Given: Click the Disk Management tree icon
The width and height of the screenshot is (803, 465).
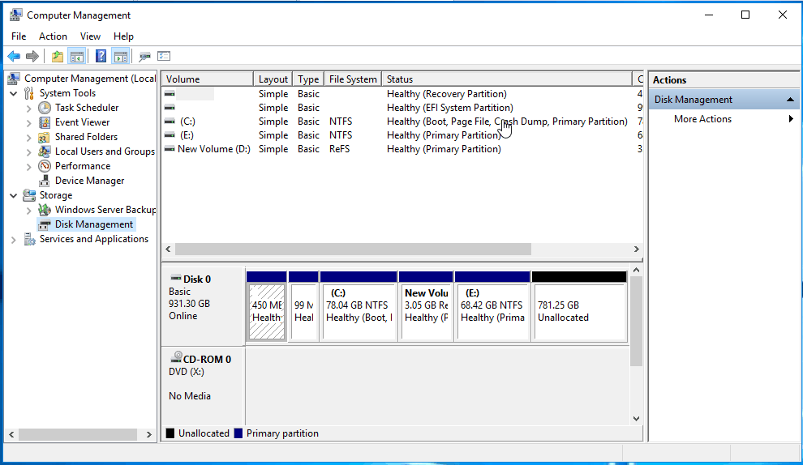Looking at the screenshot, I should click(45, 224).
